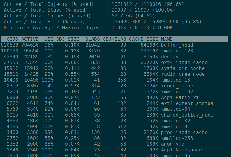Click the 21042 slabs value
Screen dimensions: 231x157
[93, 45]
